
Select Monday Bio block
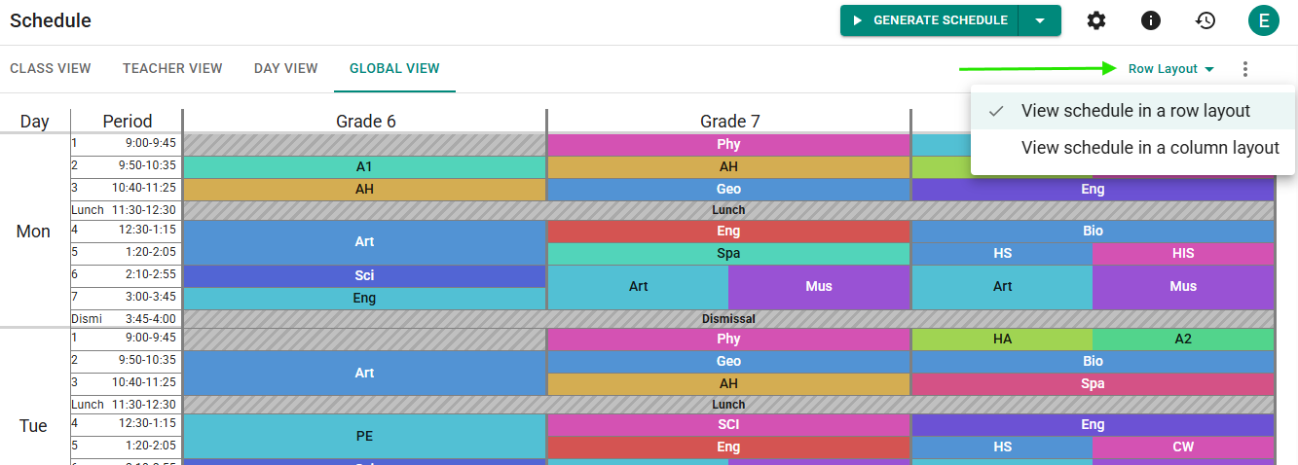tap(1093, 232)
